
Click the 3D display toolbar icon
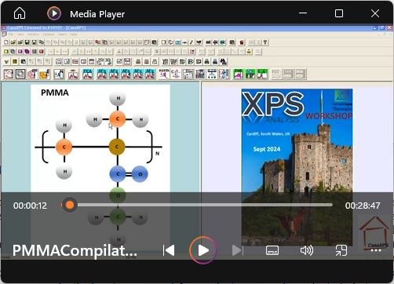pyautogui.click(x=108, y=61)
